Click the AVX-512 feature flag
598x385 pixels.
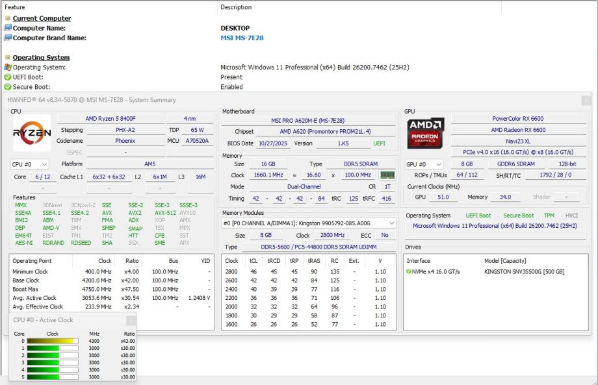165,213
